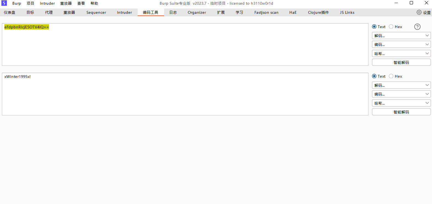The image size is (432, 204).
Task: Open the settings gear icon
Action: coord(419,12)
